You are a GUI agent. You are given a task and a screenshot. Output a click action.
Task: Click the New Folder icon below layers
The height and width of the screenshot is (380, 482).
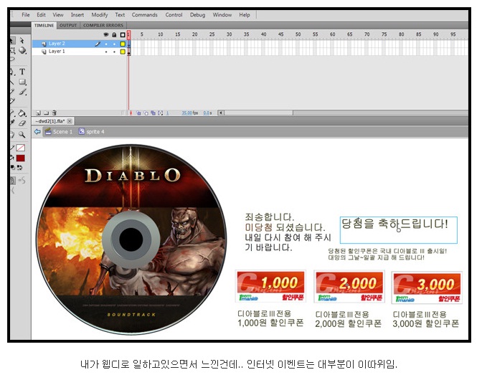[46, 113]
